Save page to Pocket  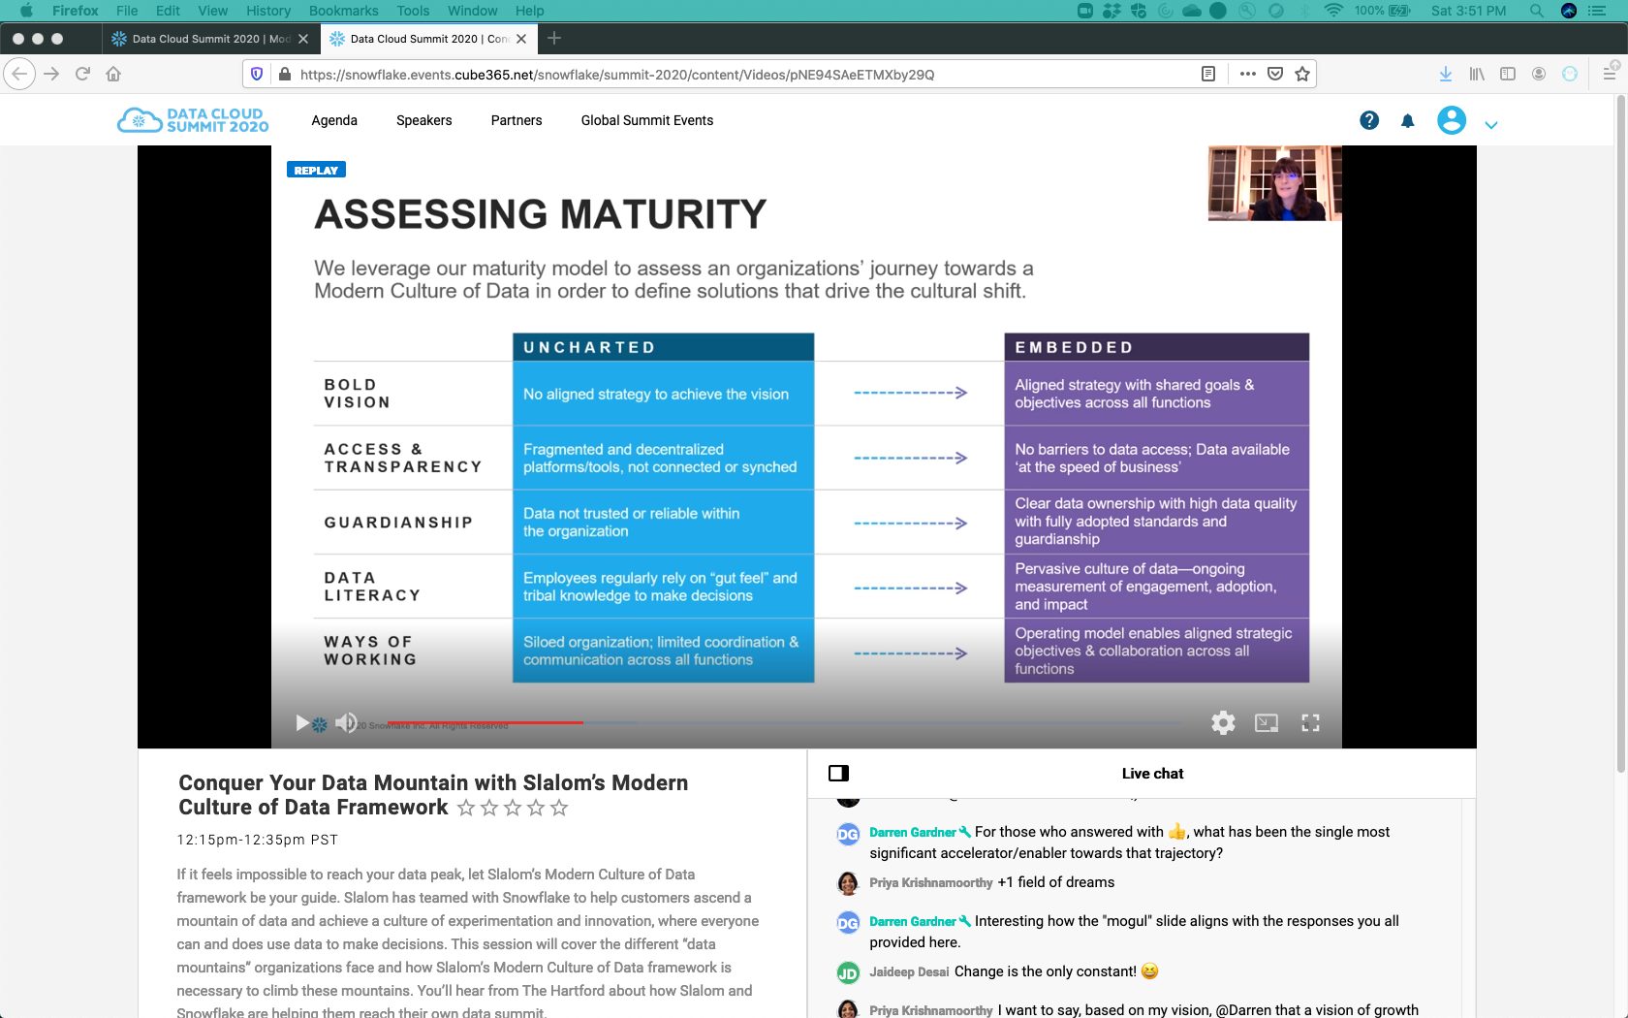coord(1275,74)
